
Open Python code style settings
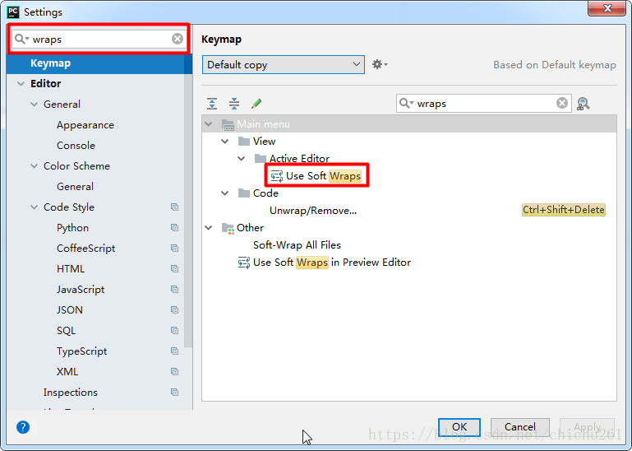(72, 228)
